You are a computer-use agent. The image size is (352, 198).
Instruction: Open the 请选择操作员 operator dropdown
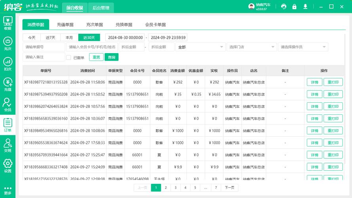pyautogui.click(x=303, y=47)
